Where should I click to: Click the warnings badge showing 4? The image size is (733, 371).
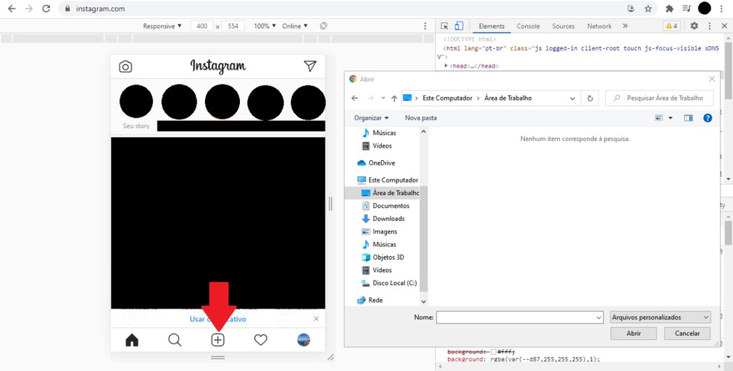pyautogui.click(x=672, y=26)
